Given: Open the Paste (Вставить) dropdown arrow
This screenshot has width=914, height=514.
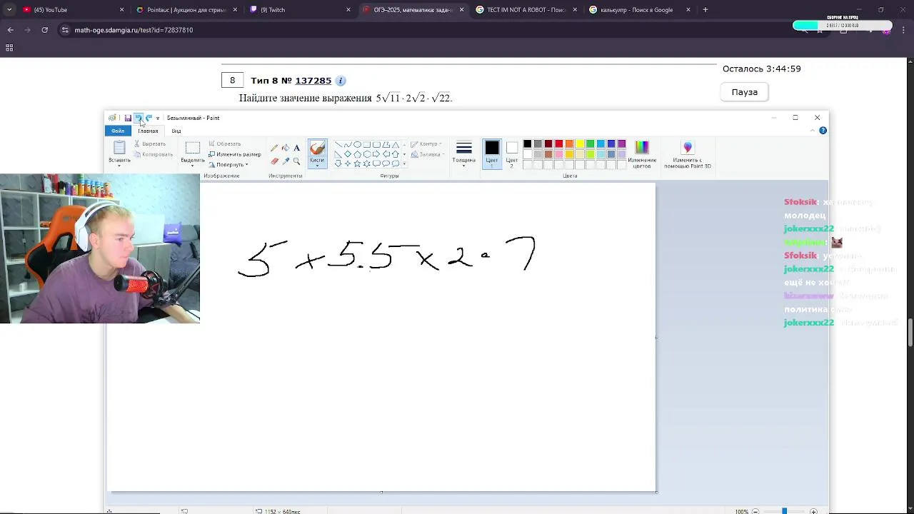Looking at the screenshot, I should [119, 166].
